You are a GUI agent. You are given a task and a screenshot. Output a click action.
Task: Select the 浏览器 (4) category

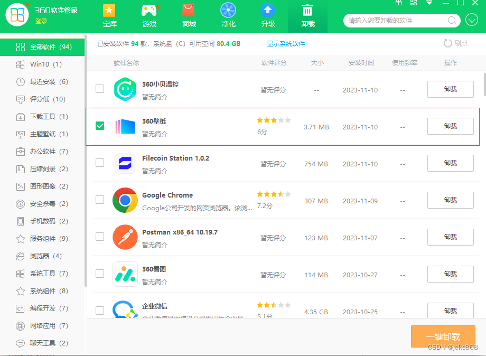(42, 256)
